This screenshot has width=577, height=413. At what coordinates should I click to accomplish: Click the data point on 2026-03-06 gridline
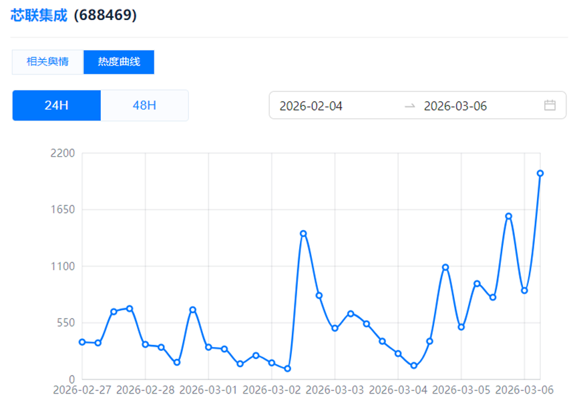[525, 291]
